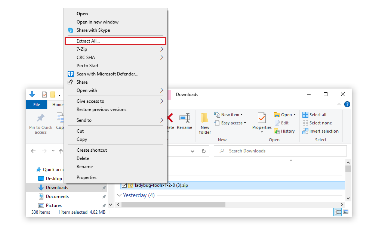Expand the Easy access dropdown
Viewport: 385px width, 235px height.
230,123
